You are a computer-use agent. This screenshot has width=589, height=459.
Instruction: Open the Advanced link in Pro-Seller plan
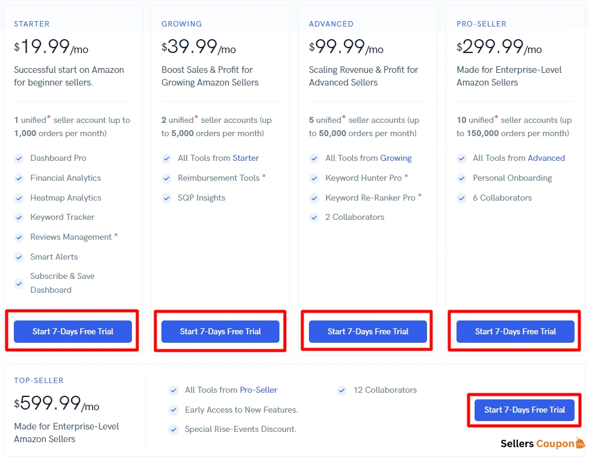coord(546,158)
